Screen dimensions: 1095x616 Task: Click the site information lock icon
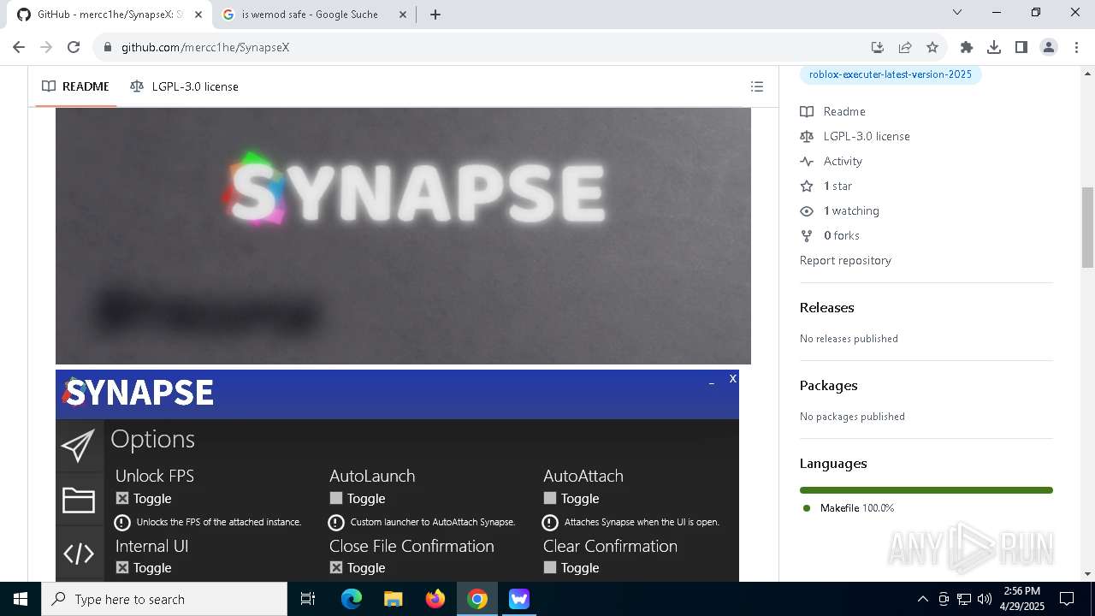(x=107, y=47)
